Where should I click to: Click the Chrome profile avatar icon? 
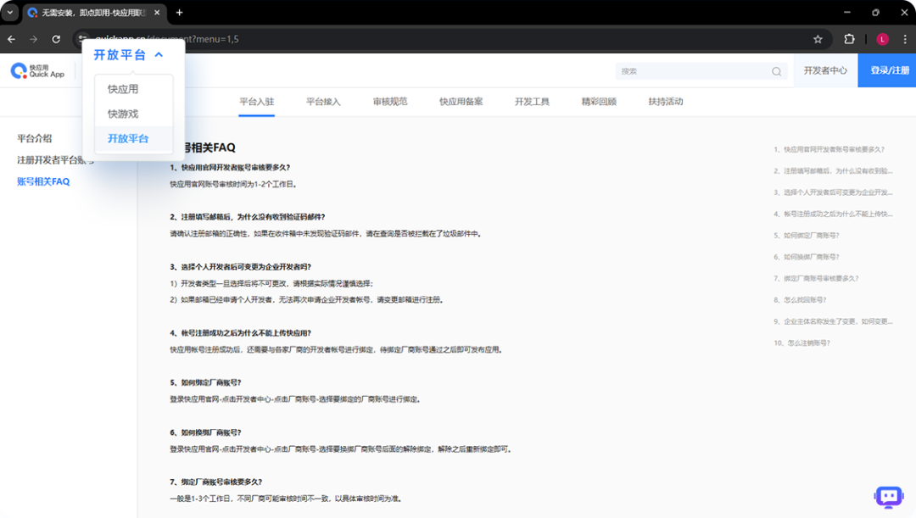[882, 39]
